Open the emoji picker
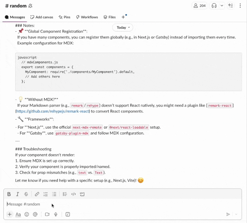Viewport: 247px width, 223px height. [x=27, y=214]
